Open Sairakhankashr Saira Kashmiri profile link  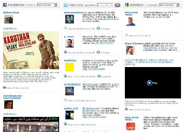pos(12,97)
